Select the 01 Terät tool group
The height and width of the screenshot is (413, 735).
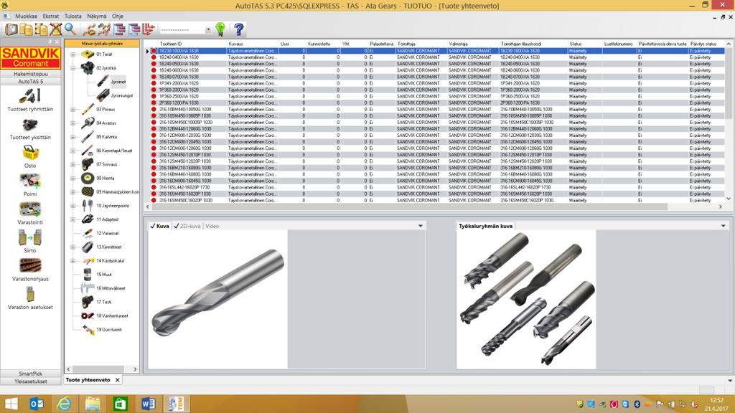104,54
